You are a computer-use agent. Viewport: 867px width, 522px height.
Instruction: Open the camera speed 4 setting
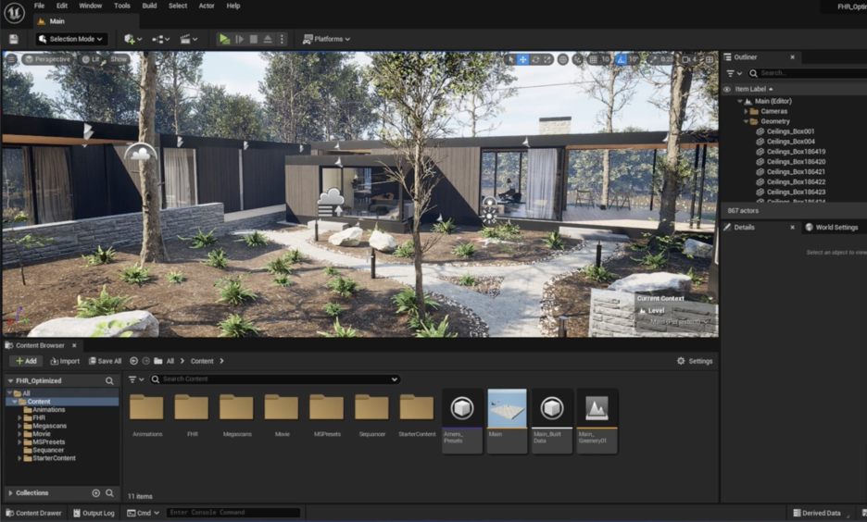[689, 59]
